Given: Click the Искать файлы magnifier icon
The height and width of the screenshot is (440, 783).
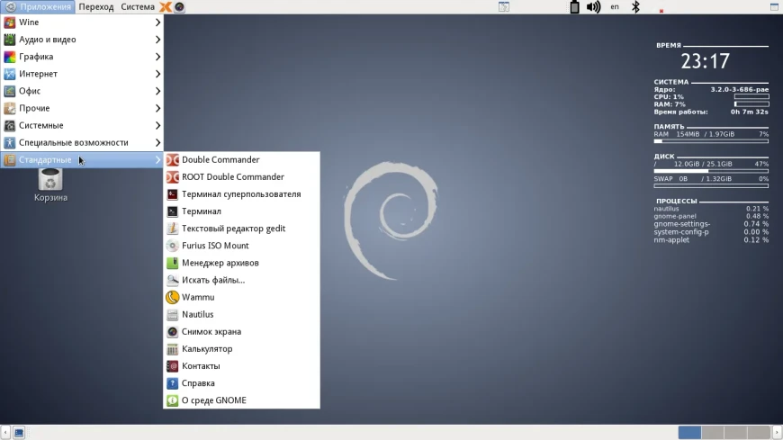Looking at the screenshot, I should [x=172, y=280].
